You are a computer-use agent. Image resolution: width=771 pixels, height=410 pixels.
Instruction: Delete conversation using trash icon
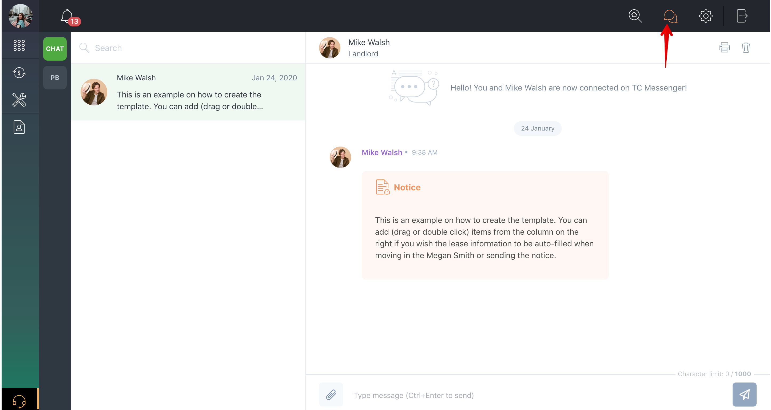746,47
